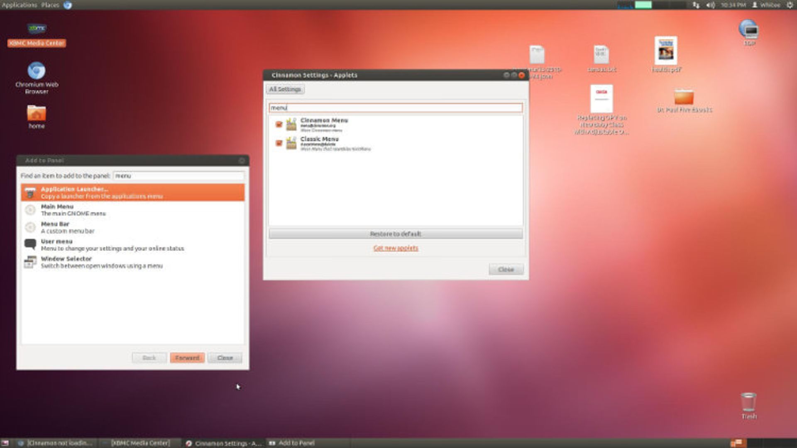
Task: Switch to XBMC Media Center taskbar window
Action: click(x=140, y=443)
